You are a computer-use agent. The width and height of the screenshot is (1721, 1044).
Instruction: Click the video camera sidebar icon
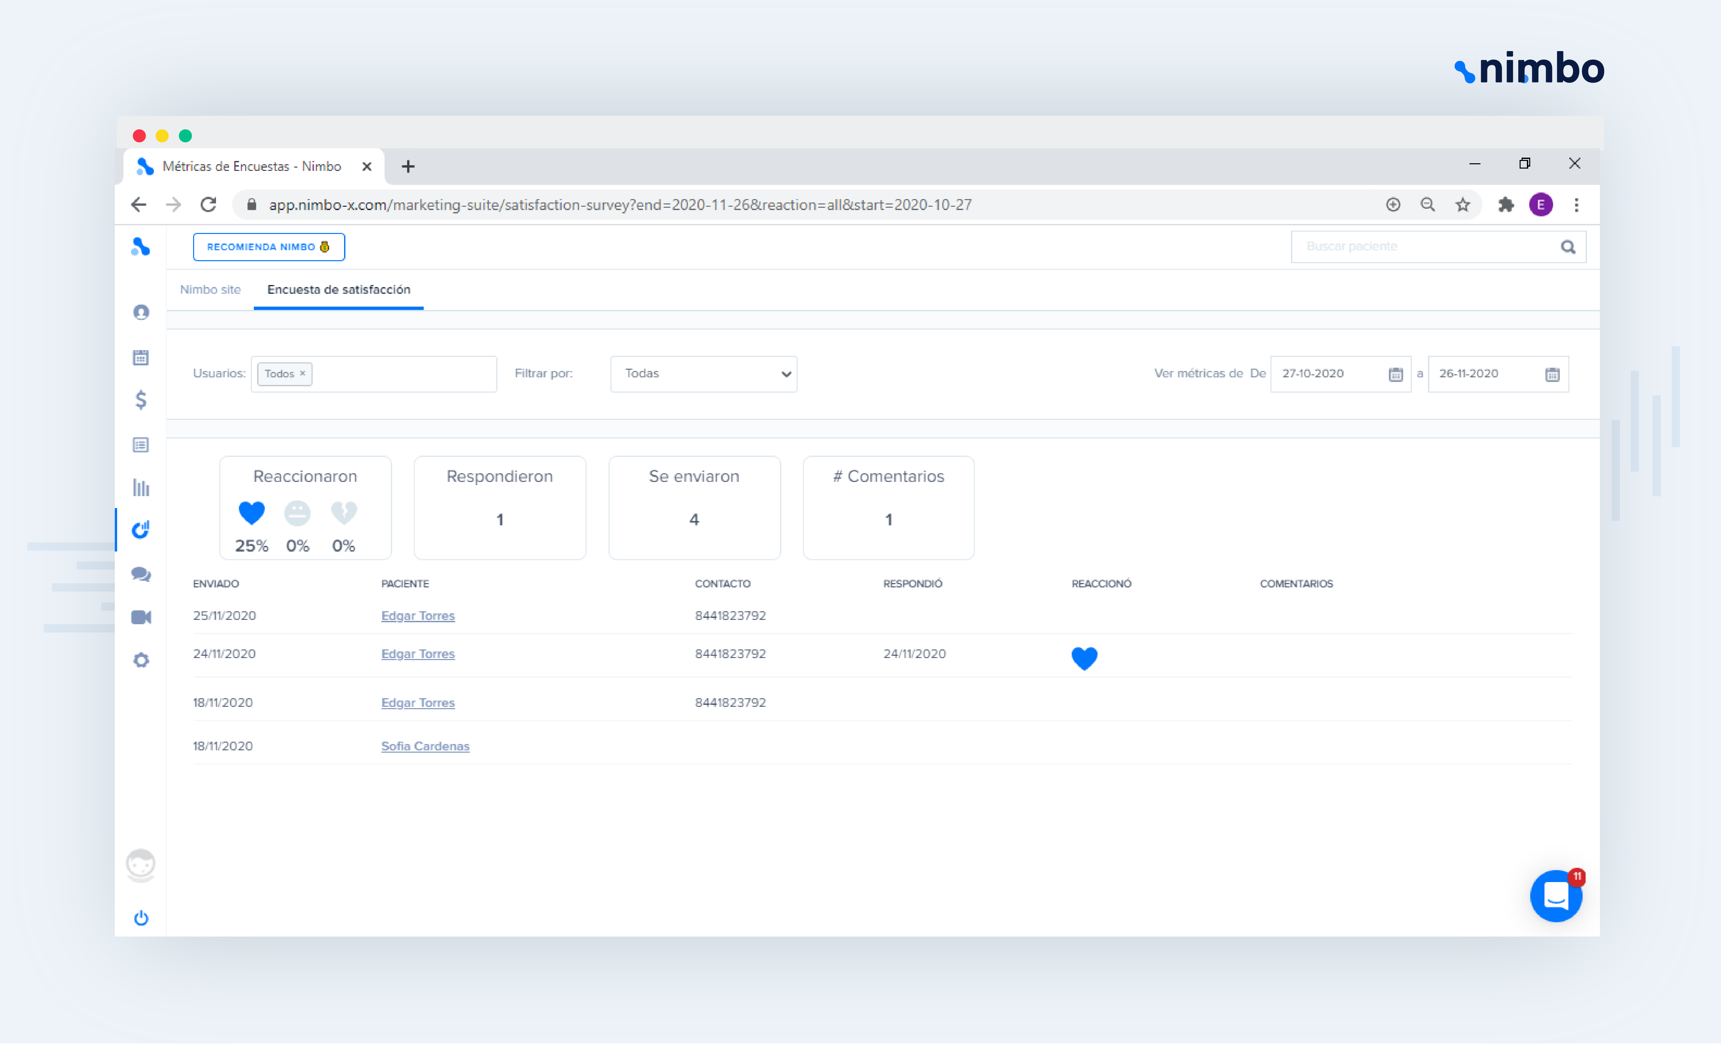tap(140, 617)
